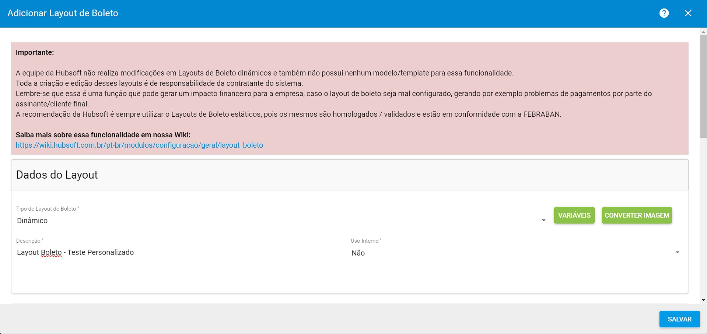The image size is (707, 334).
Task: Open the Tipo de Layout de Boleto dropdown
Action: coord(283,221)
